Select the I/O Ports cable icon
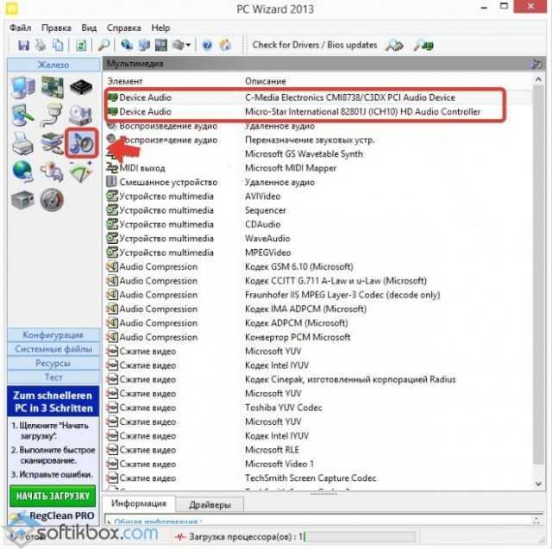The width and height of the screenshot is (552, 549). 53,115
